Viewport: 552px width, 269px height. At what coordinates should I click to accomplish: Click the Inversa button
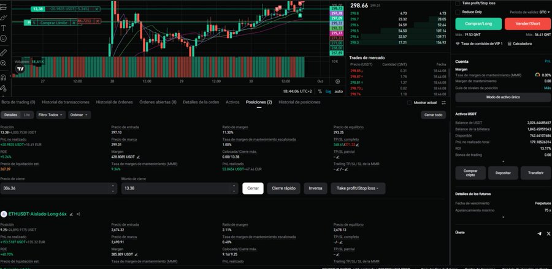coord(315,188)
